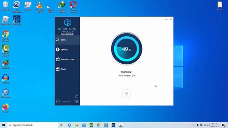Viewport: 228px width, 128px height.
Task: Open Microsoft Edge from the taskbar
Action: (69, 125)
